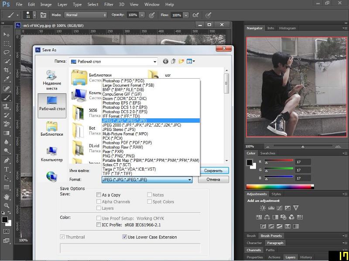Click the Vibrance triangle adjustment icon
This screenshot has width=349, height=261.
tap(296, 208)
